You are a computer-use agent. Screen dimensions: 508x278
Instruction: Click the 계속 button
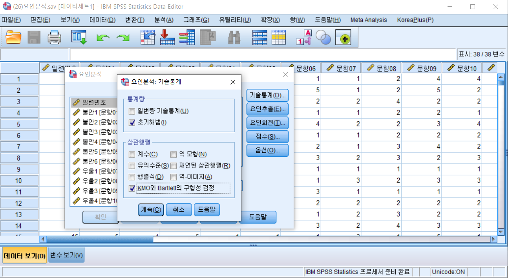[x=151, y=210]
